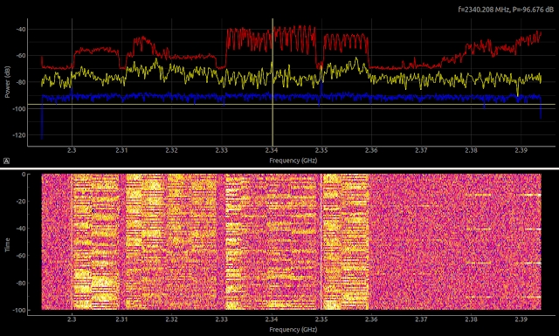Image resolution: width=559 pixels, height=336 pixels.
Task: Click the -100 tick on waterfall time axis
Action: pyautogui.click(x=21, y=311)
